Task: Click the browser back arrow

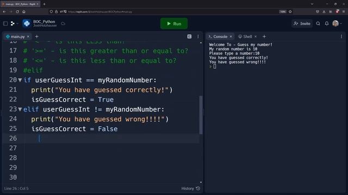Action: click(4, 11)
